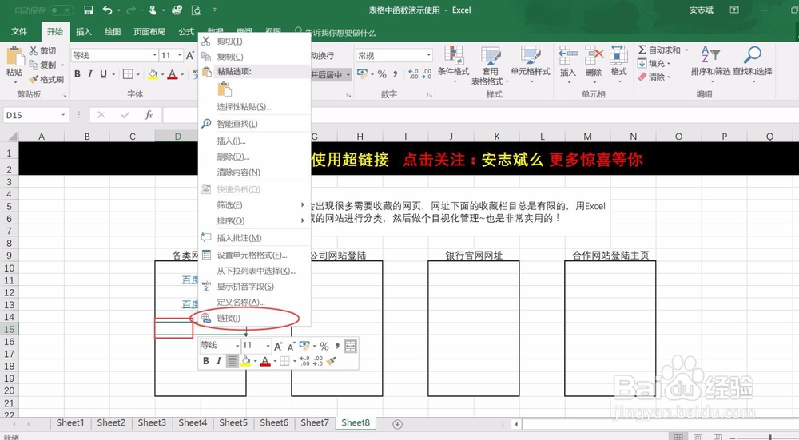Viewport: 799px width, 440px height.
Task: Open mini toolbar font size dropdown
Action: point(268,345)
